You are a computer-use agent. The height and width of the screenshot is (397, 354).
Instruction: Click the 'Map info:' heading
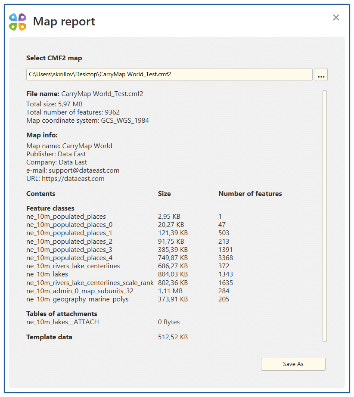[42, 135]
